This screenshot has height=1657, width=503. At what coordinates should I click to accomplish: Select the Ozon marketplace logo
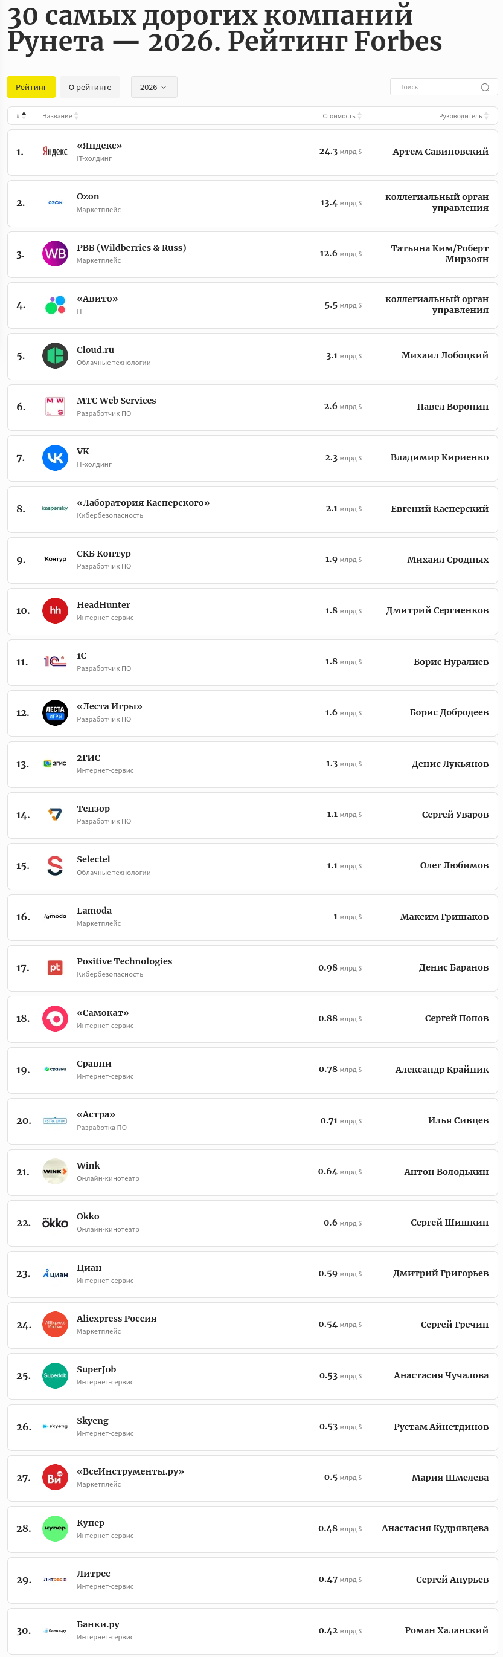tap(54, 202)
